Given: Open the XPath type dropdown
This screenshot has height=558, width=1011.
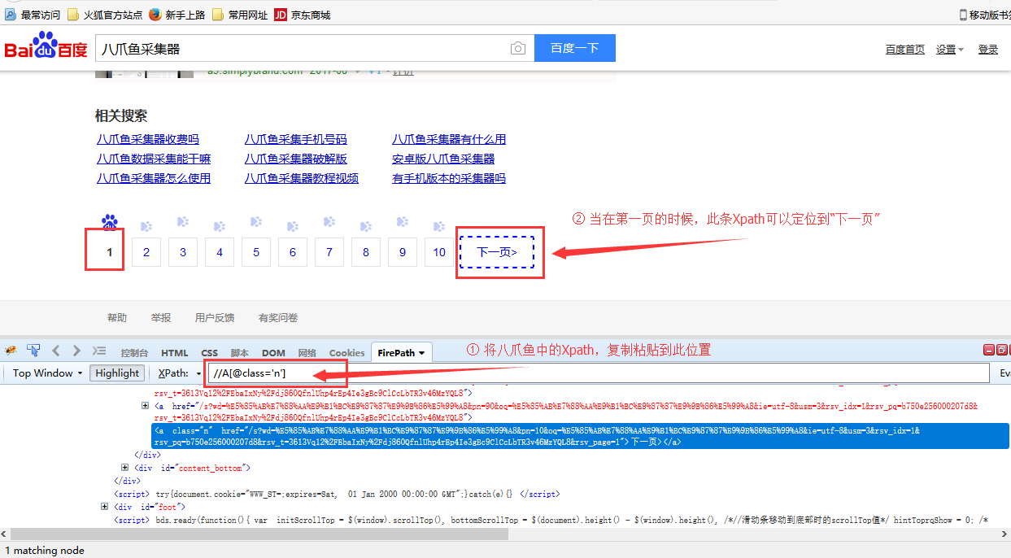Looking at the screenshot, I should [178, 373].
